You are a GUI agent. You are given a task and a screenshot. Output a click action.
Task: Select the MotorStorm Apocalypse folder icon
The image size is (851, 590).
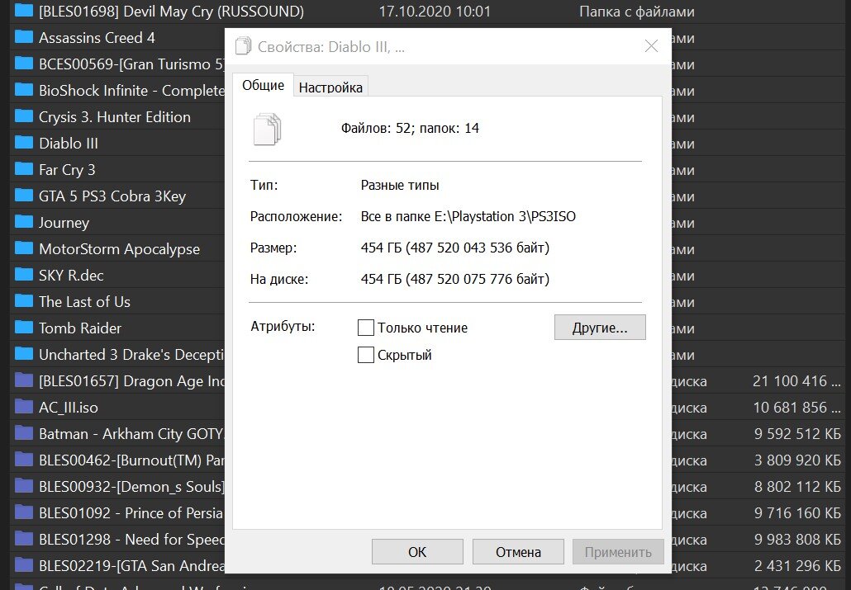23,248
